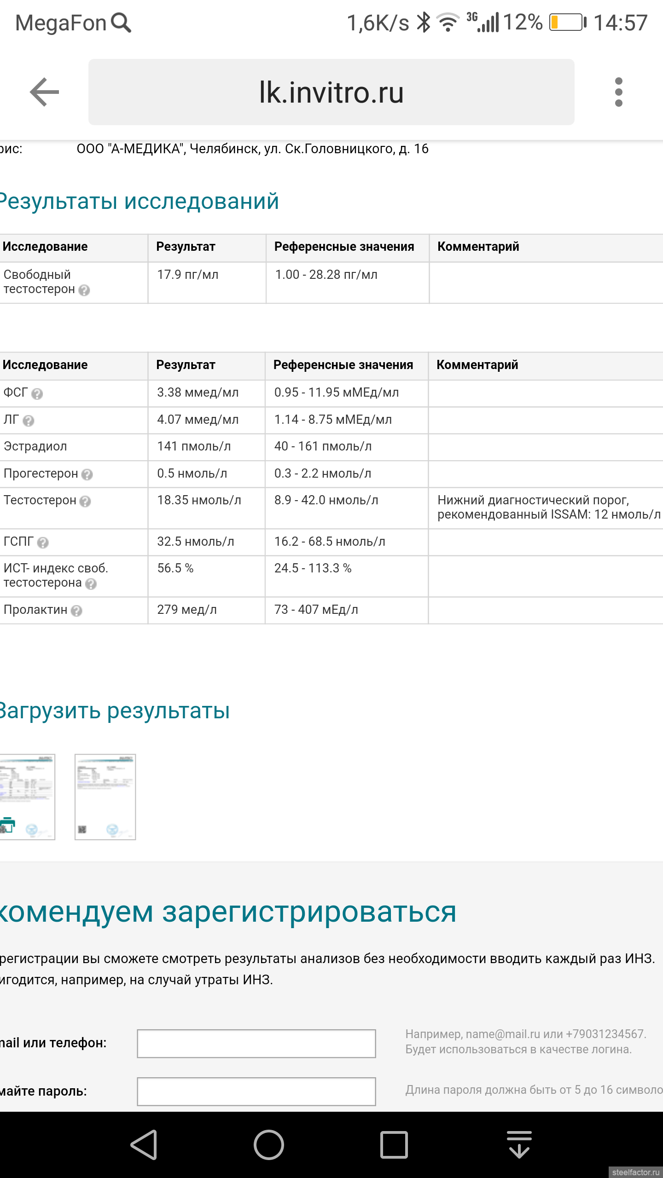Tap the Android back navigation button
The width and height of the screenshot is (663, 1178).
tap(145, 1145)
